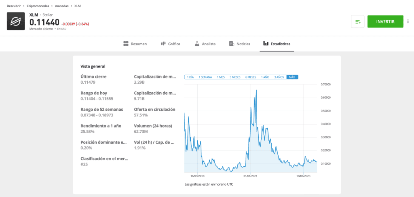Select the 1 MES chart range
Image resolution: width=414 pixels, height=197 pixels.
coord(221,77)
